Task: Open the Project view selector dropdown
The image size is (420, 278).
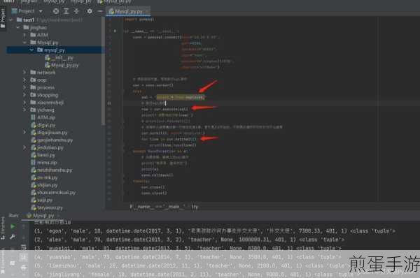Action: coord(41,11)
